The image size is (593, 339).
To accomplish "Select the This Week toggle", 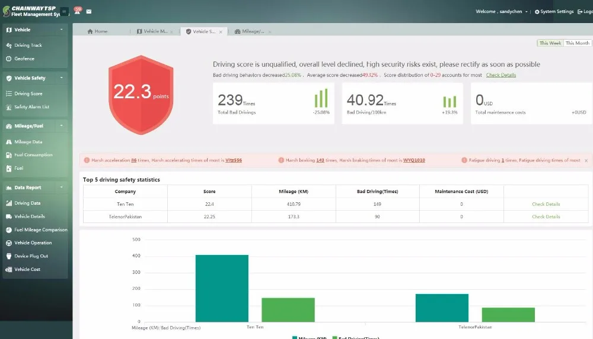I will 550,43.
